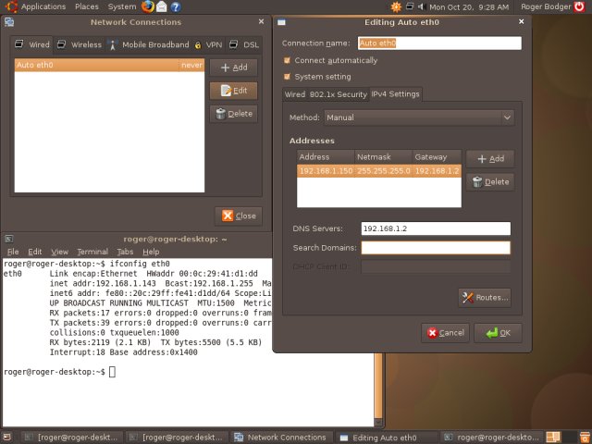Open the terminal Help menu

pyautogui.click(x=151, y=252)
